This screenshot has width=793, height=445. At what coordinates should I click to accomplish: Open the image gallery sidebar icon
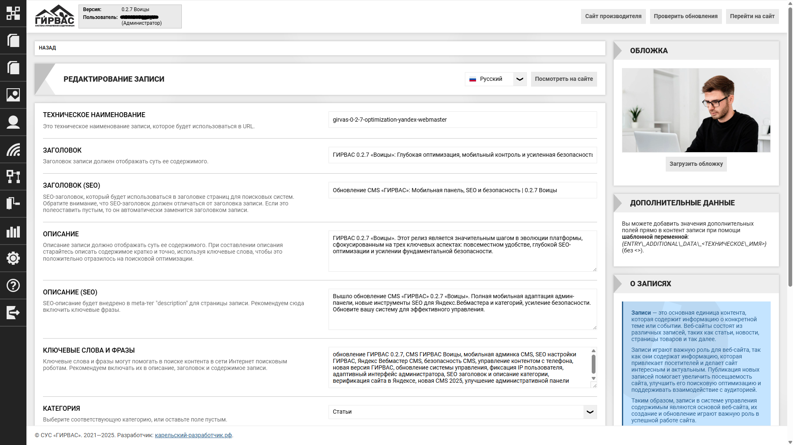tap(13, 95)
